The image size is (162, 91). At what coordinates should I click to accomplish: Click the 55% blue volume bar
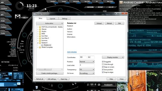(x=8, y=85)
